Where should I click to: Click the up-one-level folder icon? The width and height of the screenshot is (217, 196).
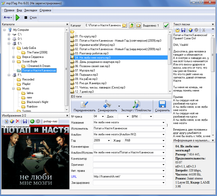tap(132, 26)
